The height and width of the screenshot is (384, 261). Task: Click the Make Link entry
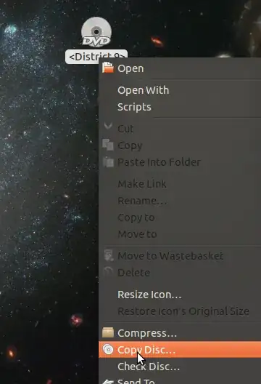pos(180,184)
